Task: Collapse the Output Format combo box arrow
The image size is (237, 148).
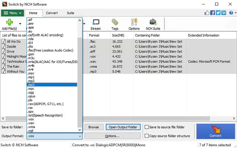Action: coord(79,136)
